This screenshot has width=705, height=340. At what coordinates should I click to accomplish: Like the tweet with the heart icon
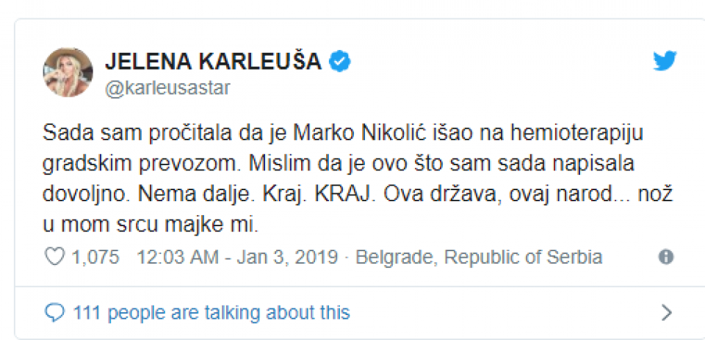click(54, 257)
